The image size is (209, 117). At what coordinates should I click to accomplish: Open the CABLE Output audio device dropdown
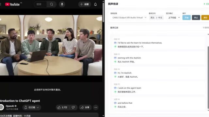[129, 18]
